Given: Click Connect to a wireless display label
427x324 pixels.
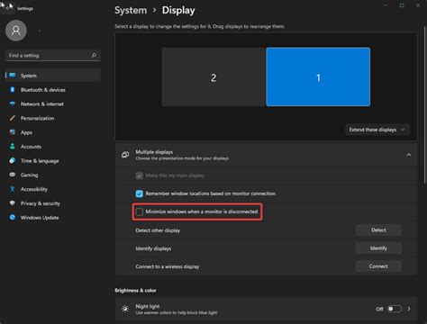Looking at the screenshot, I should (168, 266).
